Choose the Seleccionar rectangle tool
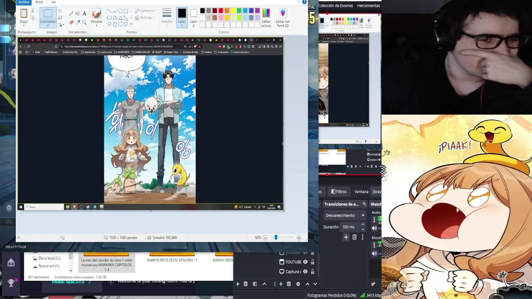 tap(48, 13)
